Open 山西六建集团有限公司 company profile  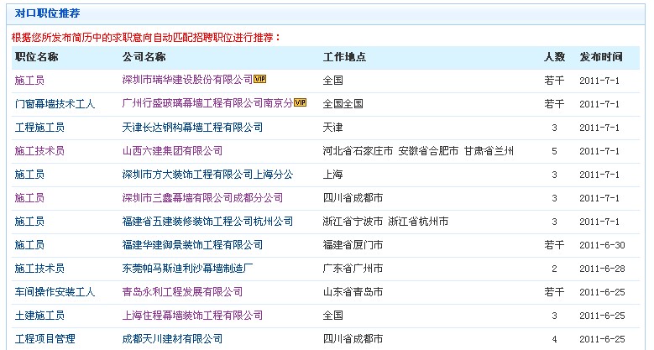pos(172,151)
